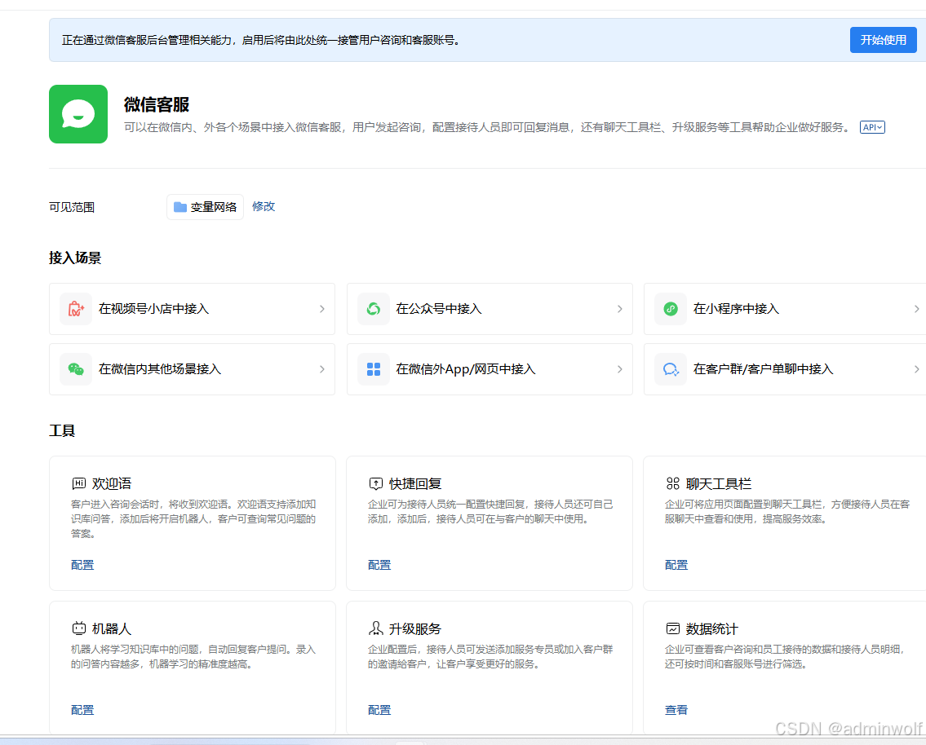Expand 在视频号小店中接入 chevron arrow
Image resolution: width=926 pixels, height=745 pixels.
point(321,308)
